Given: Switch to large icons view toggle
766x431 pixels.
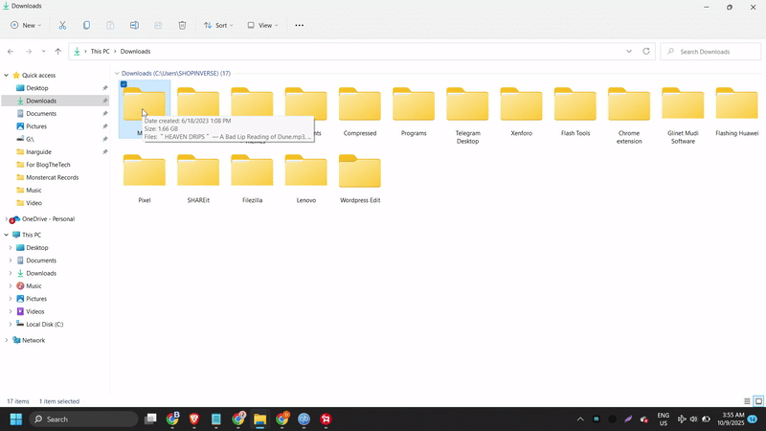Looking at the screenshot, I should (x=758, y=401).
